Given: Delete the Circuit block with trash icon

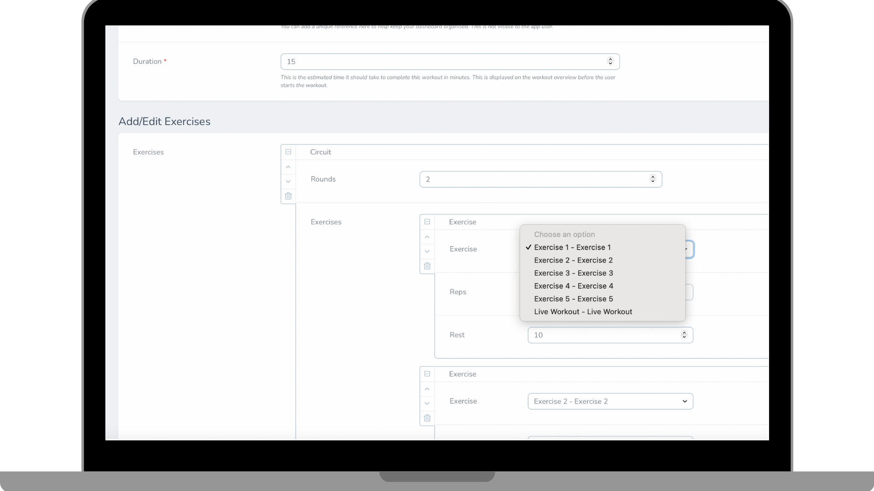Looking at the screenshot, I should coord(288,196).
